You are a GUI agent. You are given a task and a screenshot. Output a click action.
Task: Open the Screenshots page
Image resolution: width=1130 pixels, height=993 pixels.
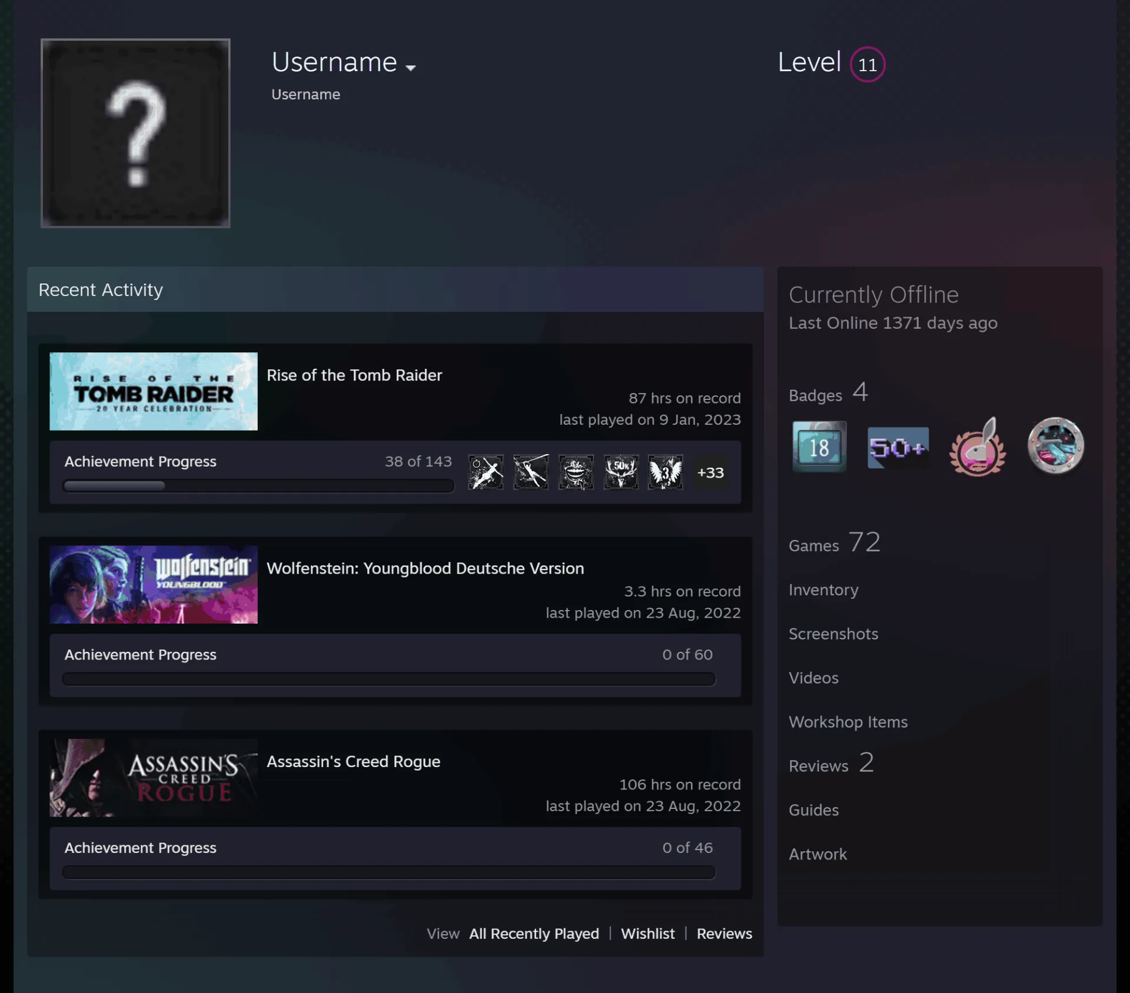(833, 634)
